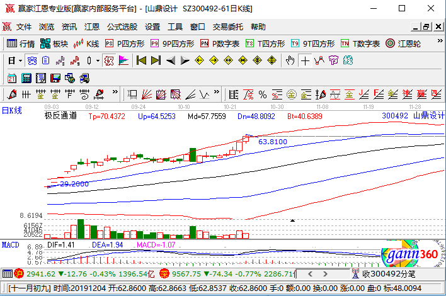446x296 pixels.
Task: Select the hand pan tool
Action: point(290,60)
